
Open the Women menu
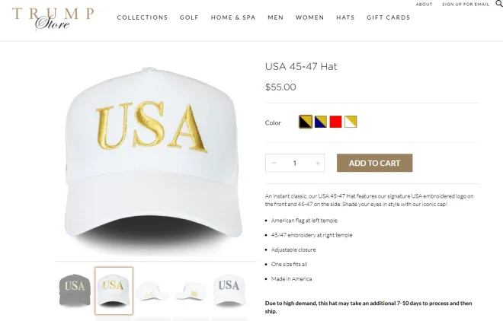(x=310, y=17)
